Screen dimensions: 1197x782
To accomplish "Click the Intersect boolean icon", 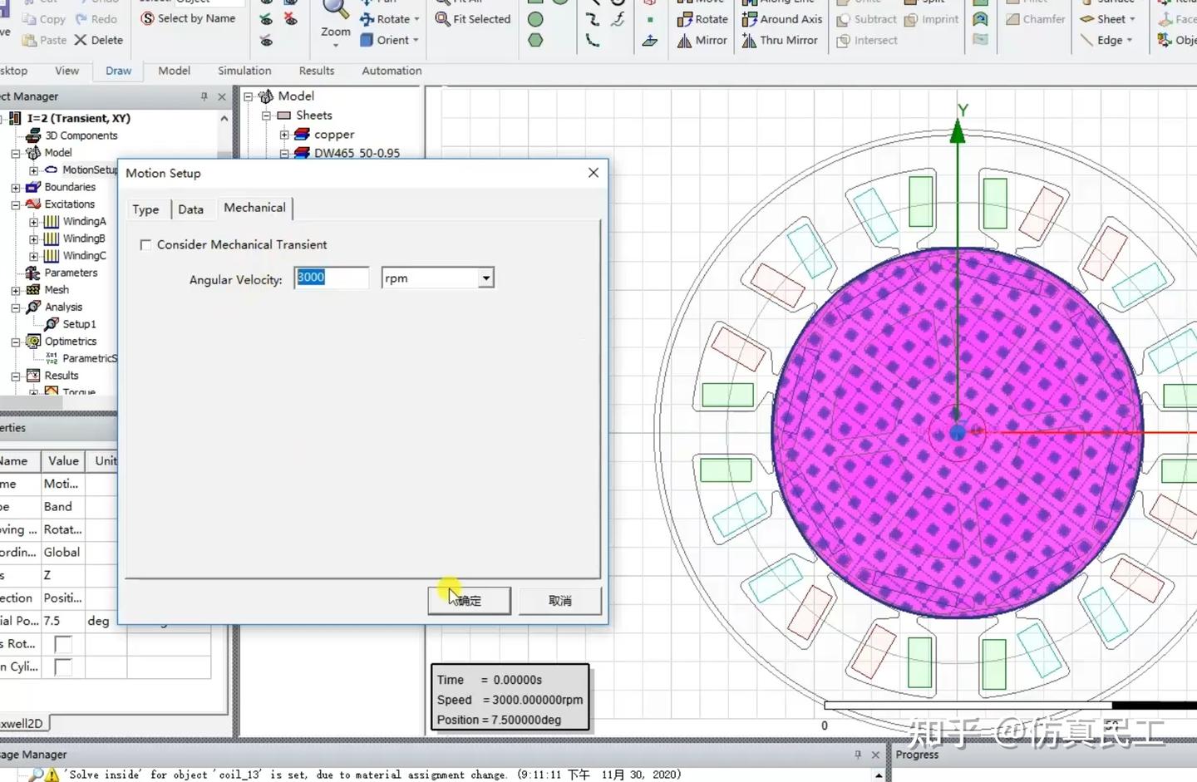I will [x=844, y=40].
